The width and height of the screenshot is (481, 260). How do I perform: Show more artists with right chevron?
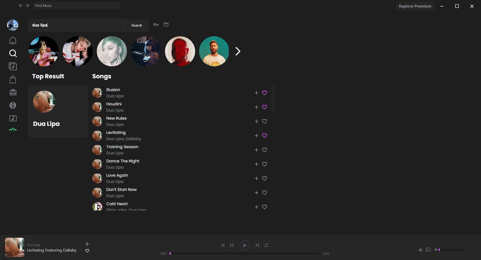(x=238, y=51)
